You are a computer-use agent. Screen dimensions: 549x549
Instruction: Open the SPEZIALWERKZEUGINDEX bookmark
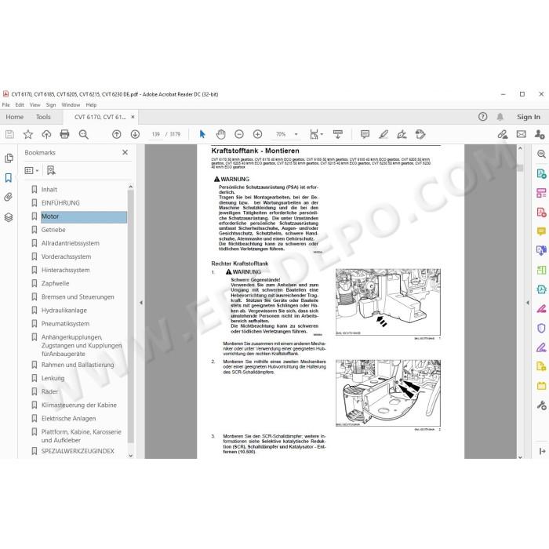[x=78, y=451]
